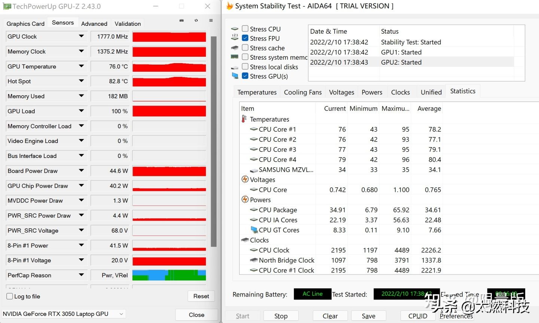Open the Clocks tab in AIDA64
This screenshot has height=323, width=539.
click(401, 92)
